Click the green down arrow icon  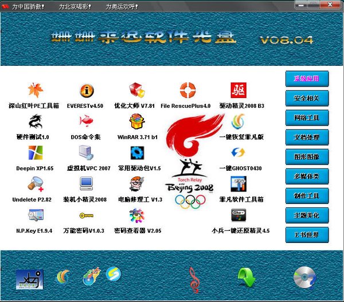pos(247,278)
